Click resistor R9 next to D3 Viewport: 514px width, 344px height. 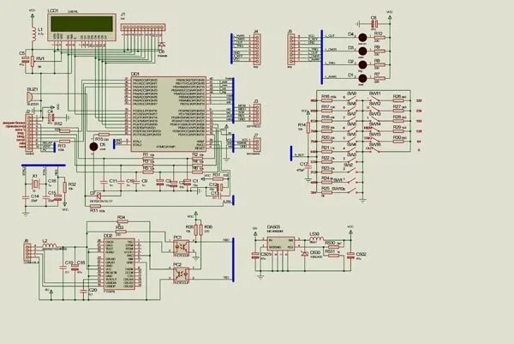(380, 51)
